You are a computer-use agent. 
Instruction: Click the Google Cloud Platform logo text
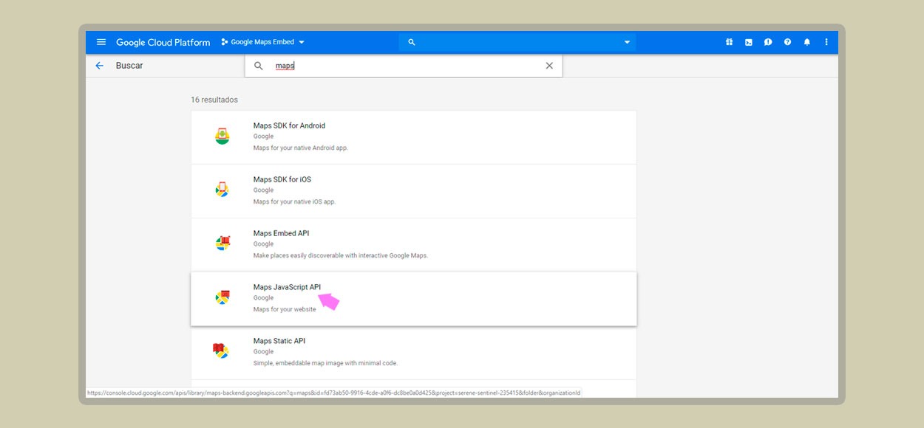pyautogui.click(x=163, y=42)
